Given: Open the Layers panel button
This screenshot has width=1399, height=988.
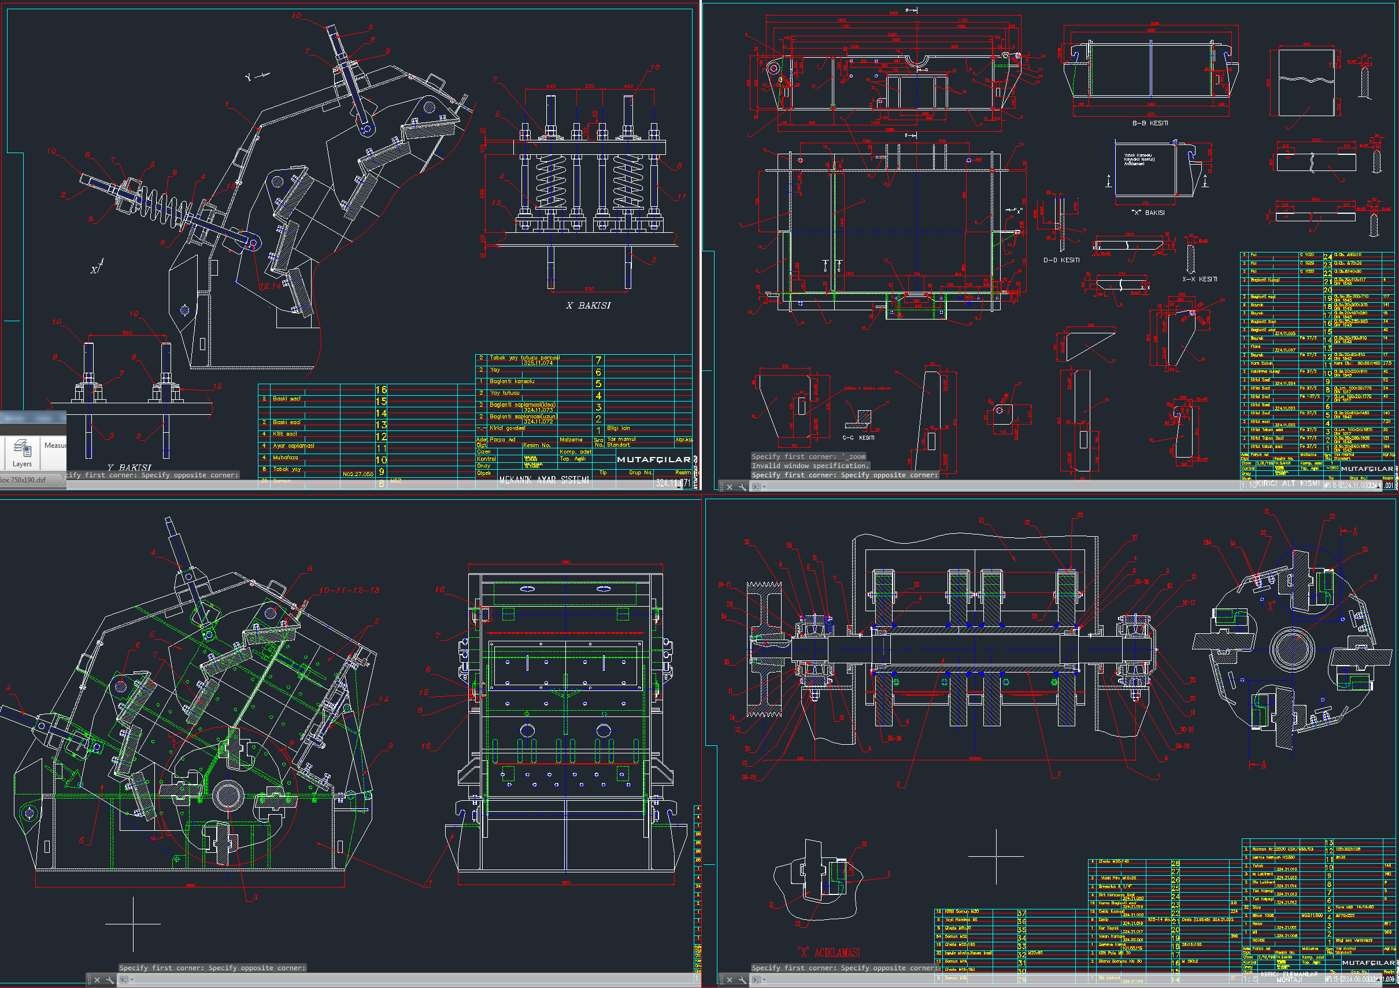Looking at the screenshot, I should [21, 452].
